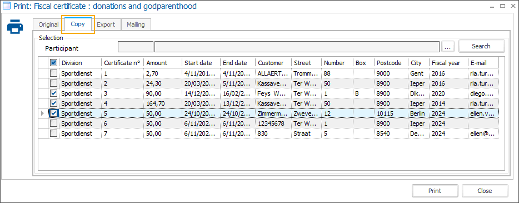The image size is (519, 203).
Task: Sort by the Street column header
Action: 306,63
